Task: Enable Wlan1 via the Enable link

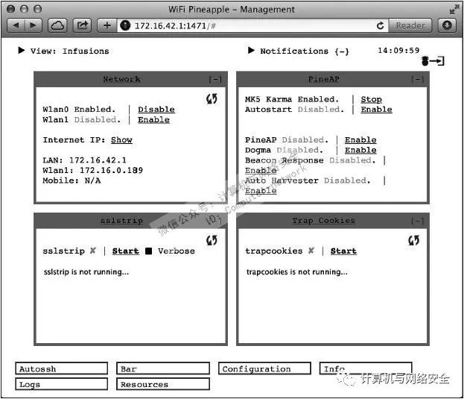Action: pyautogui.click(x=153, y=119)
